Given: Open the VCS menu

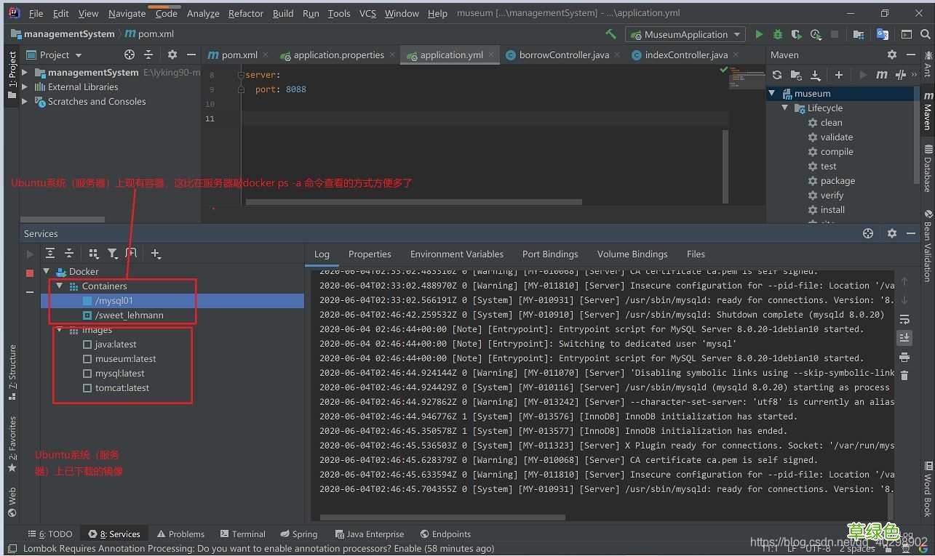Looking at the screenshot, I should click(367, 13).
